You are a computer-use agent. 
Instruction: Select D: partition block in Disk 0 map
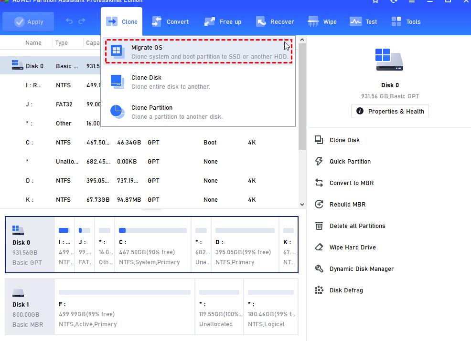click(245, 245)
